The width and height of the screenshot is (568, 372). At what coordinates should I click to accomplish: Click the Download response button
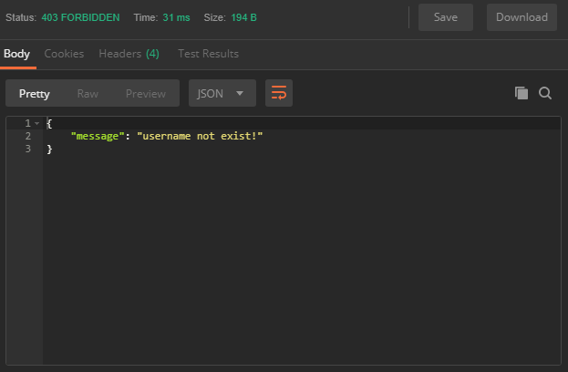(522, 17)
